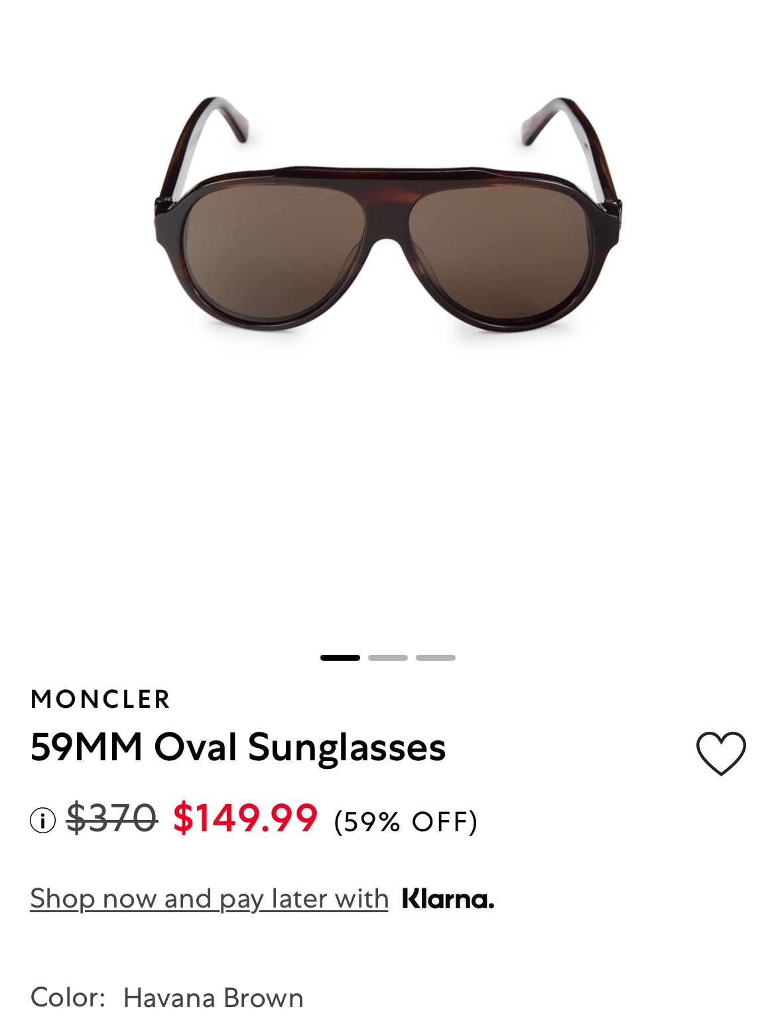Tap the left lens of the sunglasses photo

[x=275, y=253]
